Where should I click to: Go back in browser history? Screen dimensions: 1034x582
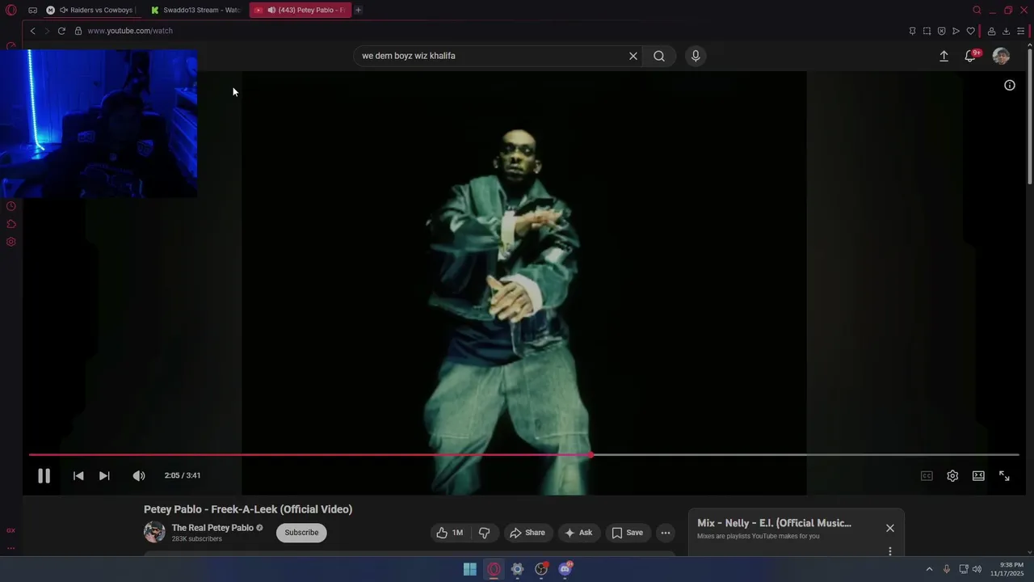pos(32,31)
